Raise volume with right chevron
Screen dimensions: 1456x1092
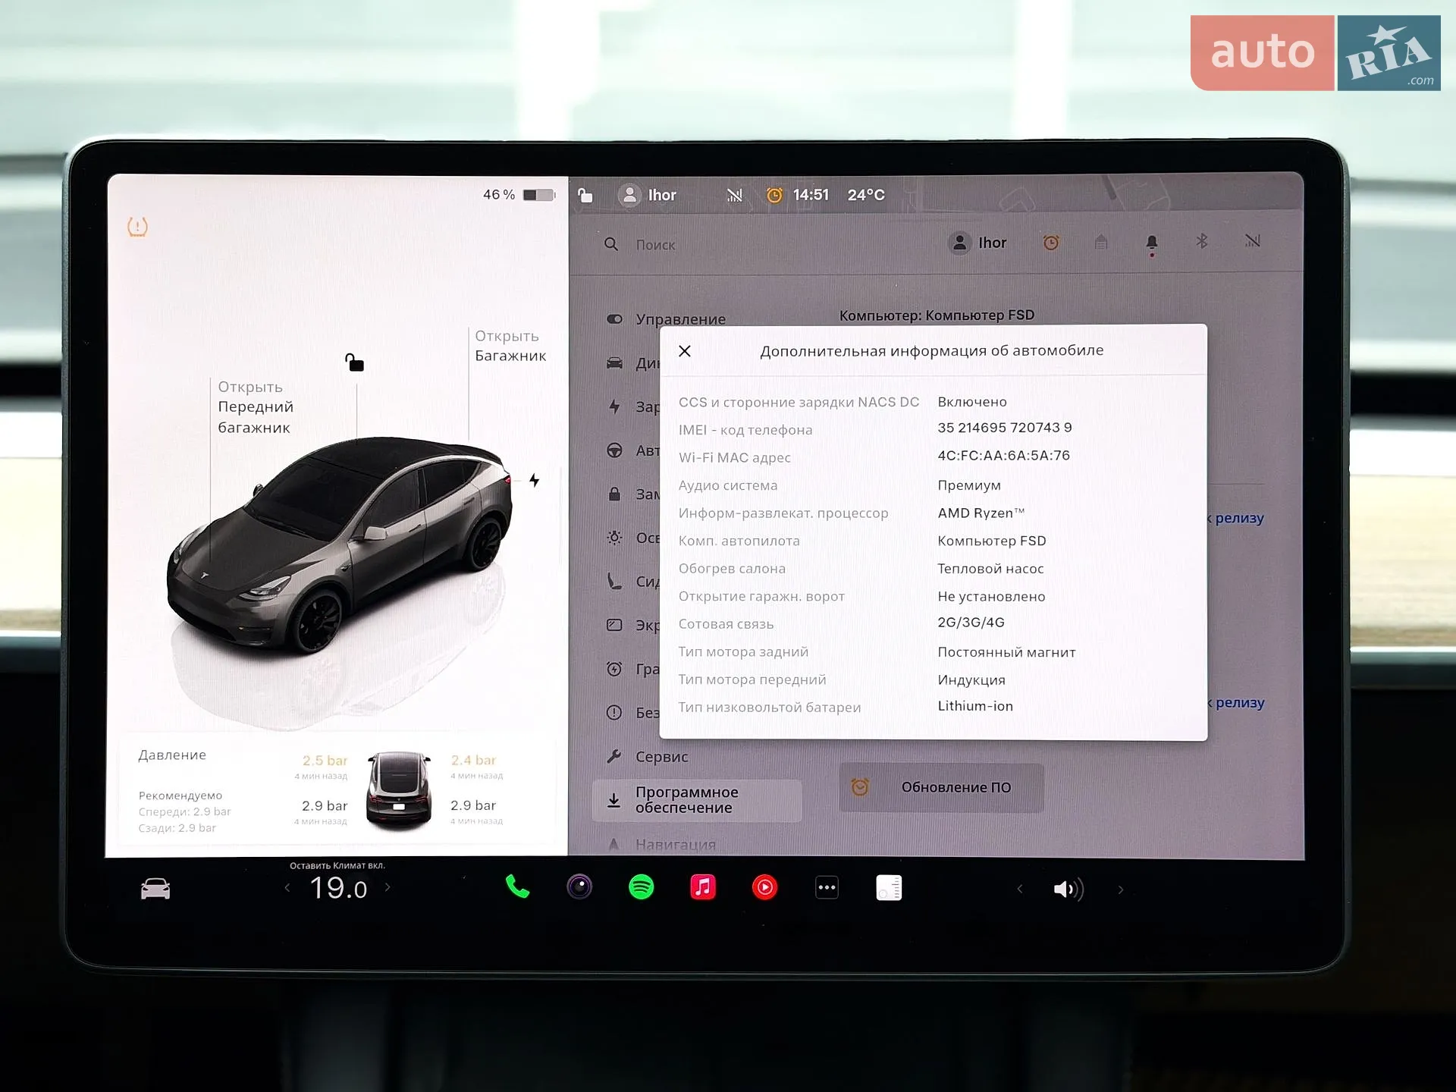coord(1121,890)
